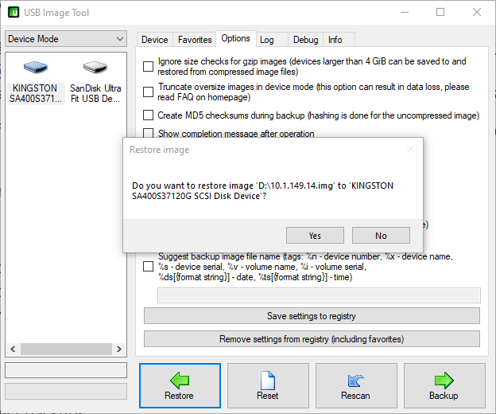496x414 pixels.
Task: Switch to the Device tab
Action: (x=155, y=40)
